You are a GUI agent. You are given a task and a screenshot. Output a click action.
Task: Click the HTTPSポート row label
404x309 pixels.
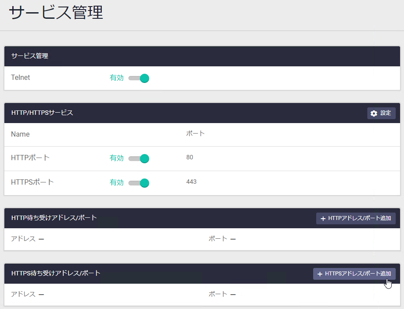coord(32,182)
